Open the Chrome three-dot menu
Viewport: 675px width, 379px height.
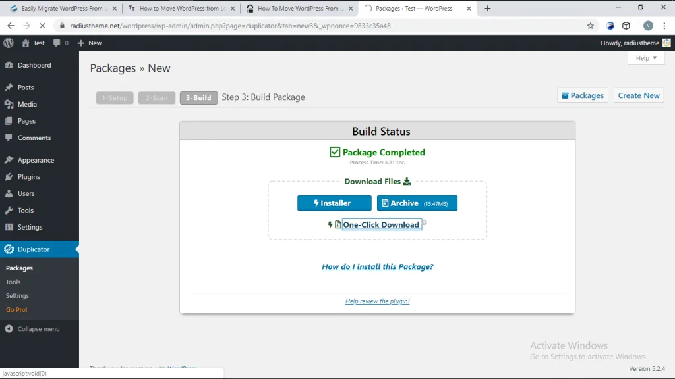(664, 26)
